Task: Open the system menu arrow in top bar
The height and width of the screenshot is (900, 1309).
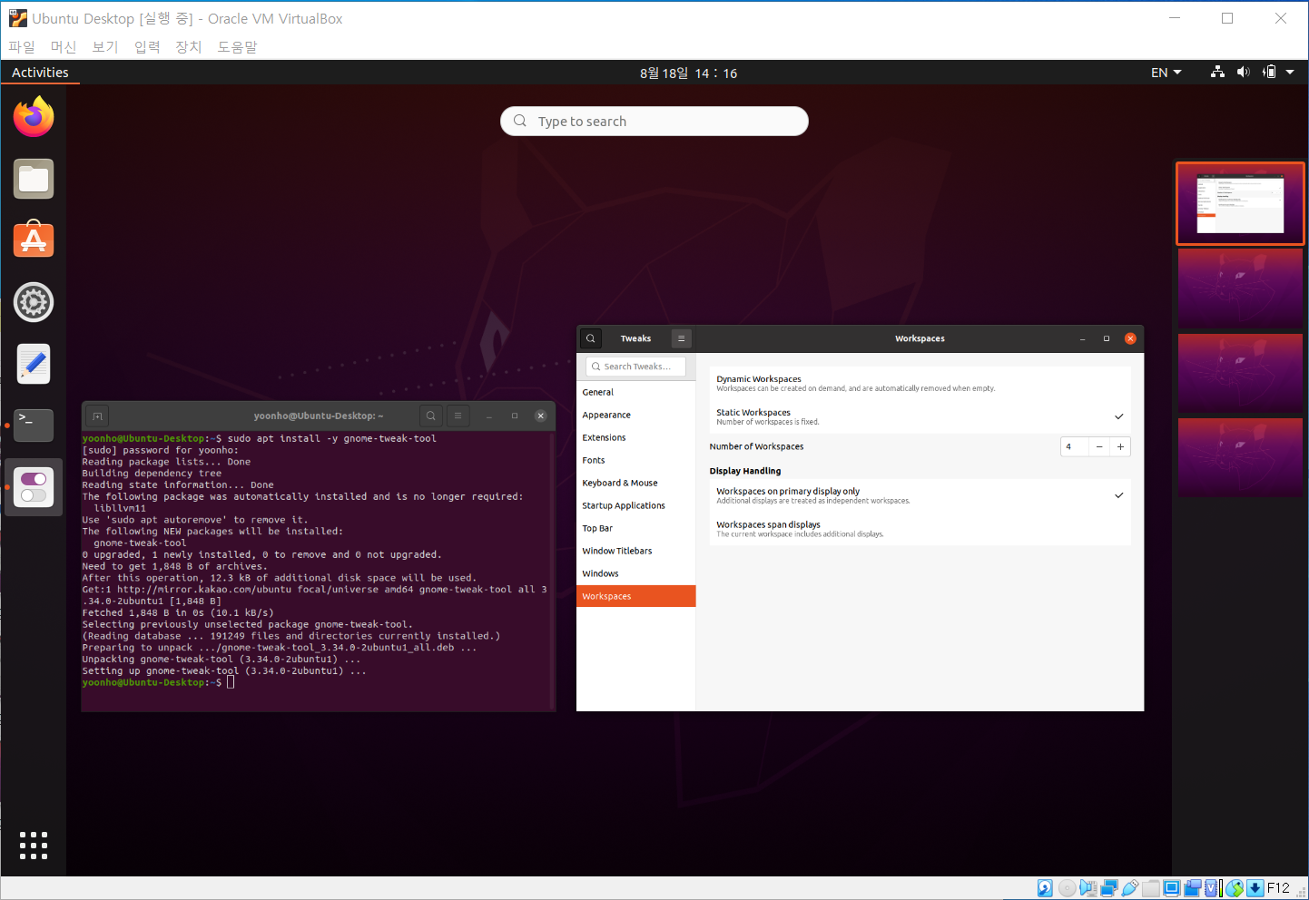Action: click(x=1290, y=73)
